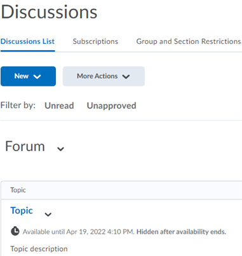Open the Topic link's dropdown chevron

[x=48, y=215]
